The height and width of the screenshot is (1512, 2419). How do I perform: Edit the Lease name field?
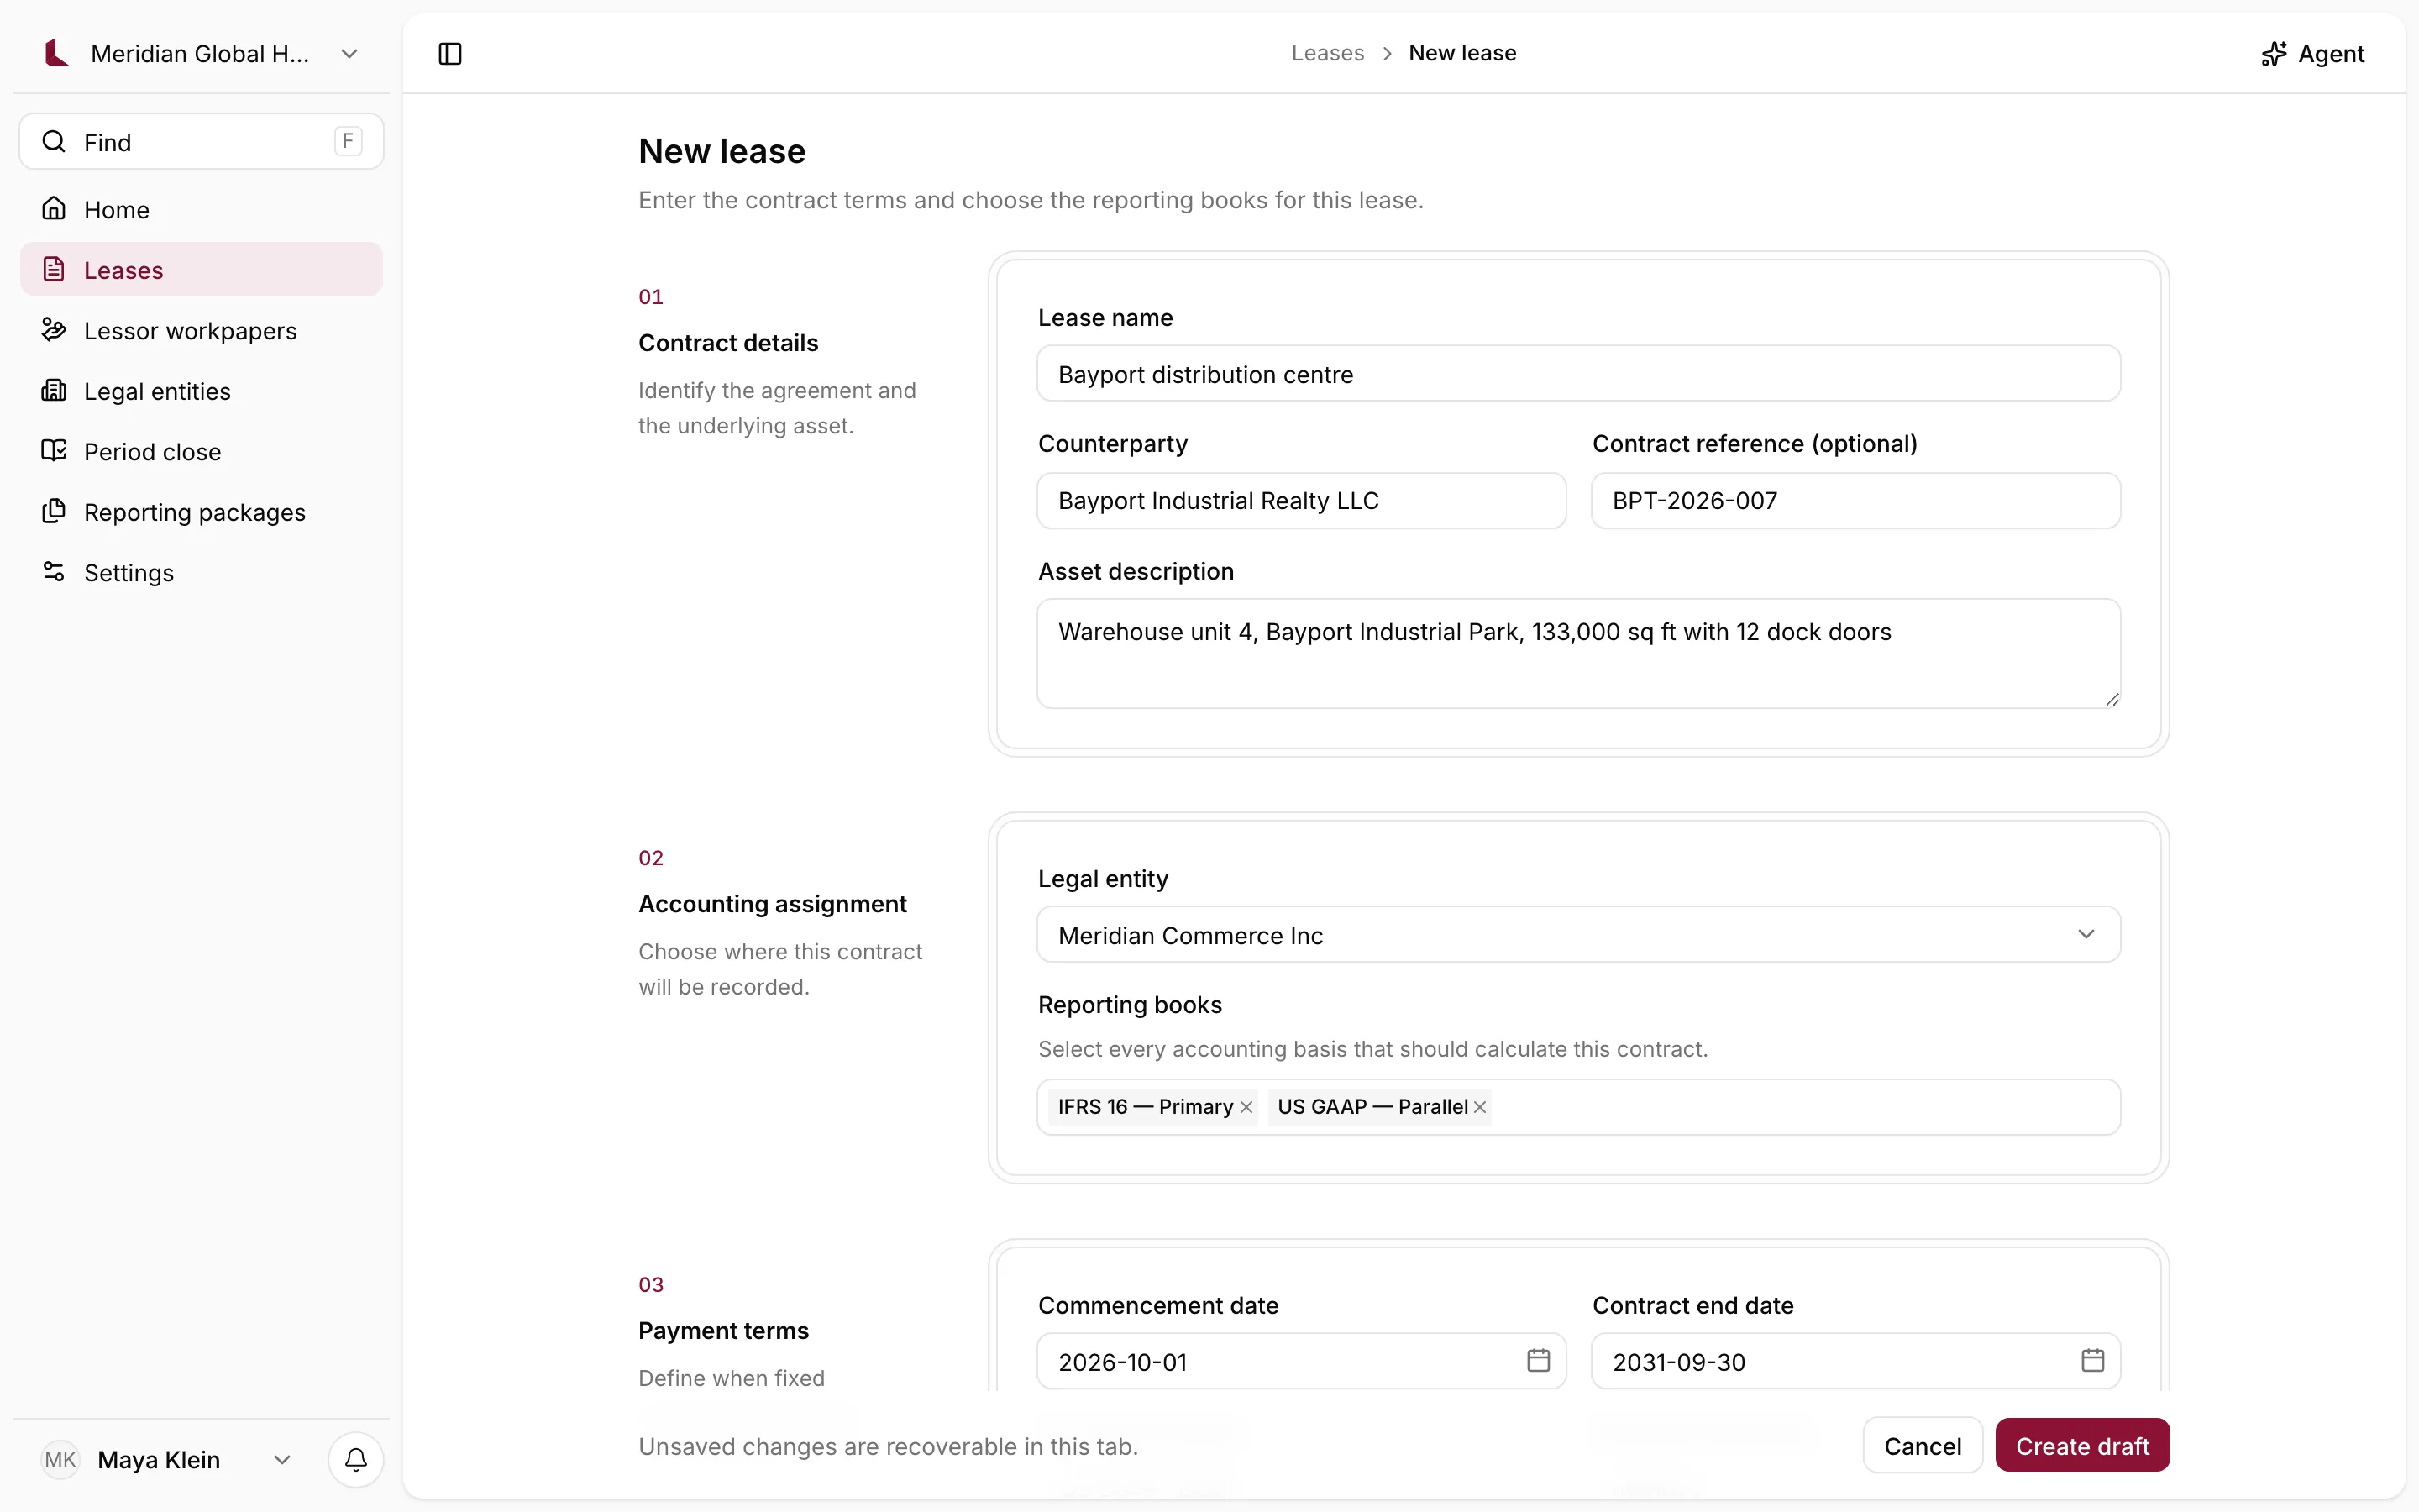(x=1578, y=374)
